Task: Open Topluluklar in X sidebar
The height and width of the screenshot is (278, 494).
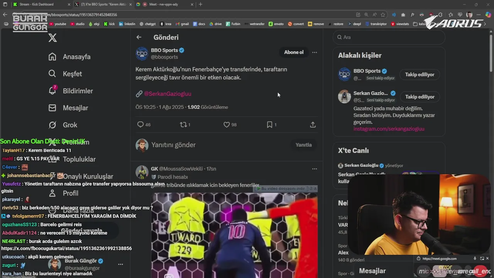Action: [72, 159]
